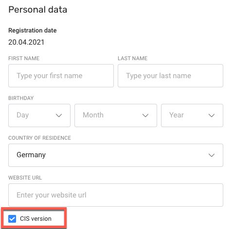Focus the last name input field

pos(170,76)
